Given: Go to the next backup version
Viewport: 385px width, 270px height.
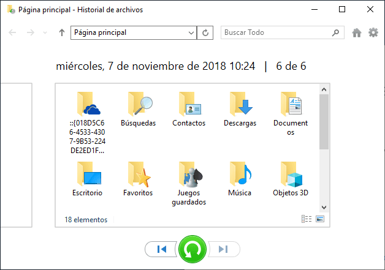Looking at the screenshot, I should [224, 249].
